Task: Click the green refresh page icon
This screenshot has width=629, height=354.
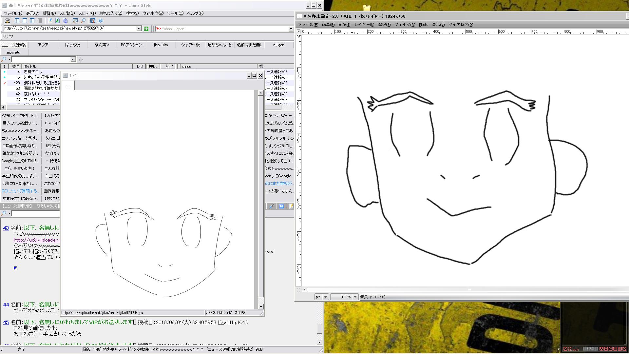Action: [x=57, y=21]
